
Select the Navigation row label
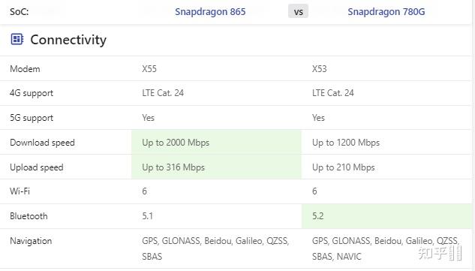click(31, 241)
